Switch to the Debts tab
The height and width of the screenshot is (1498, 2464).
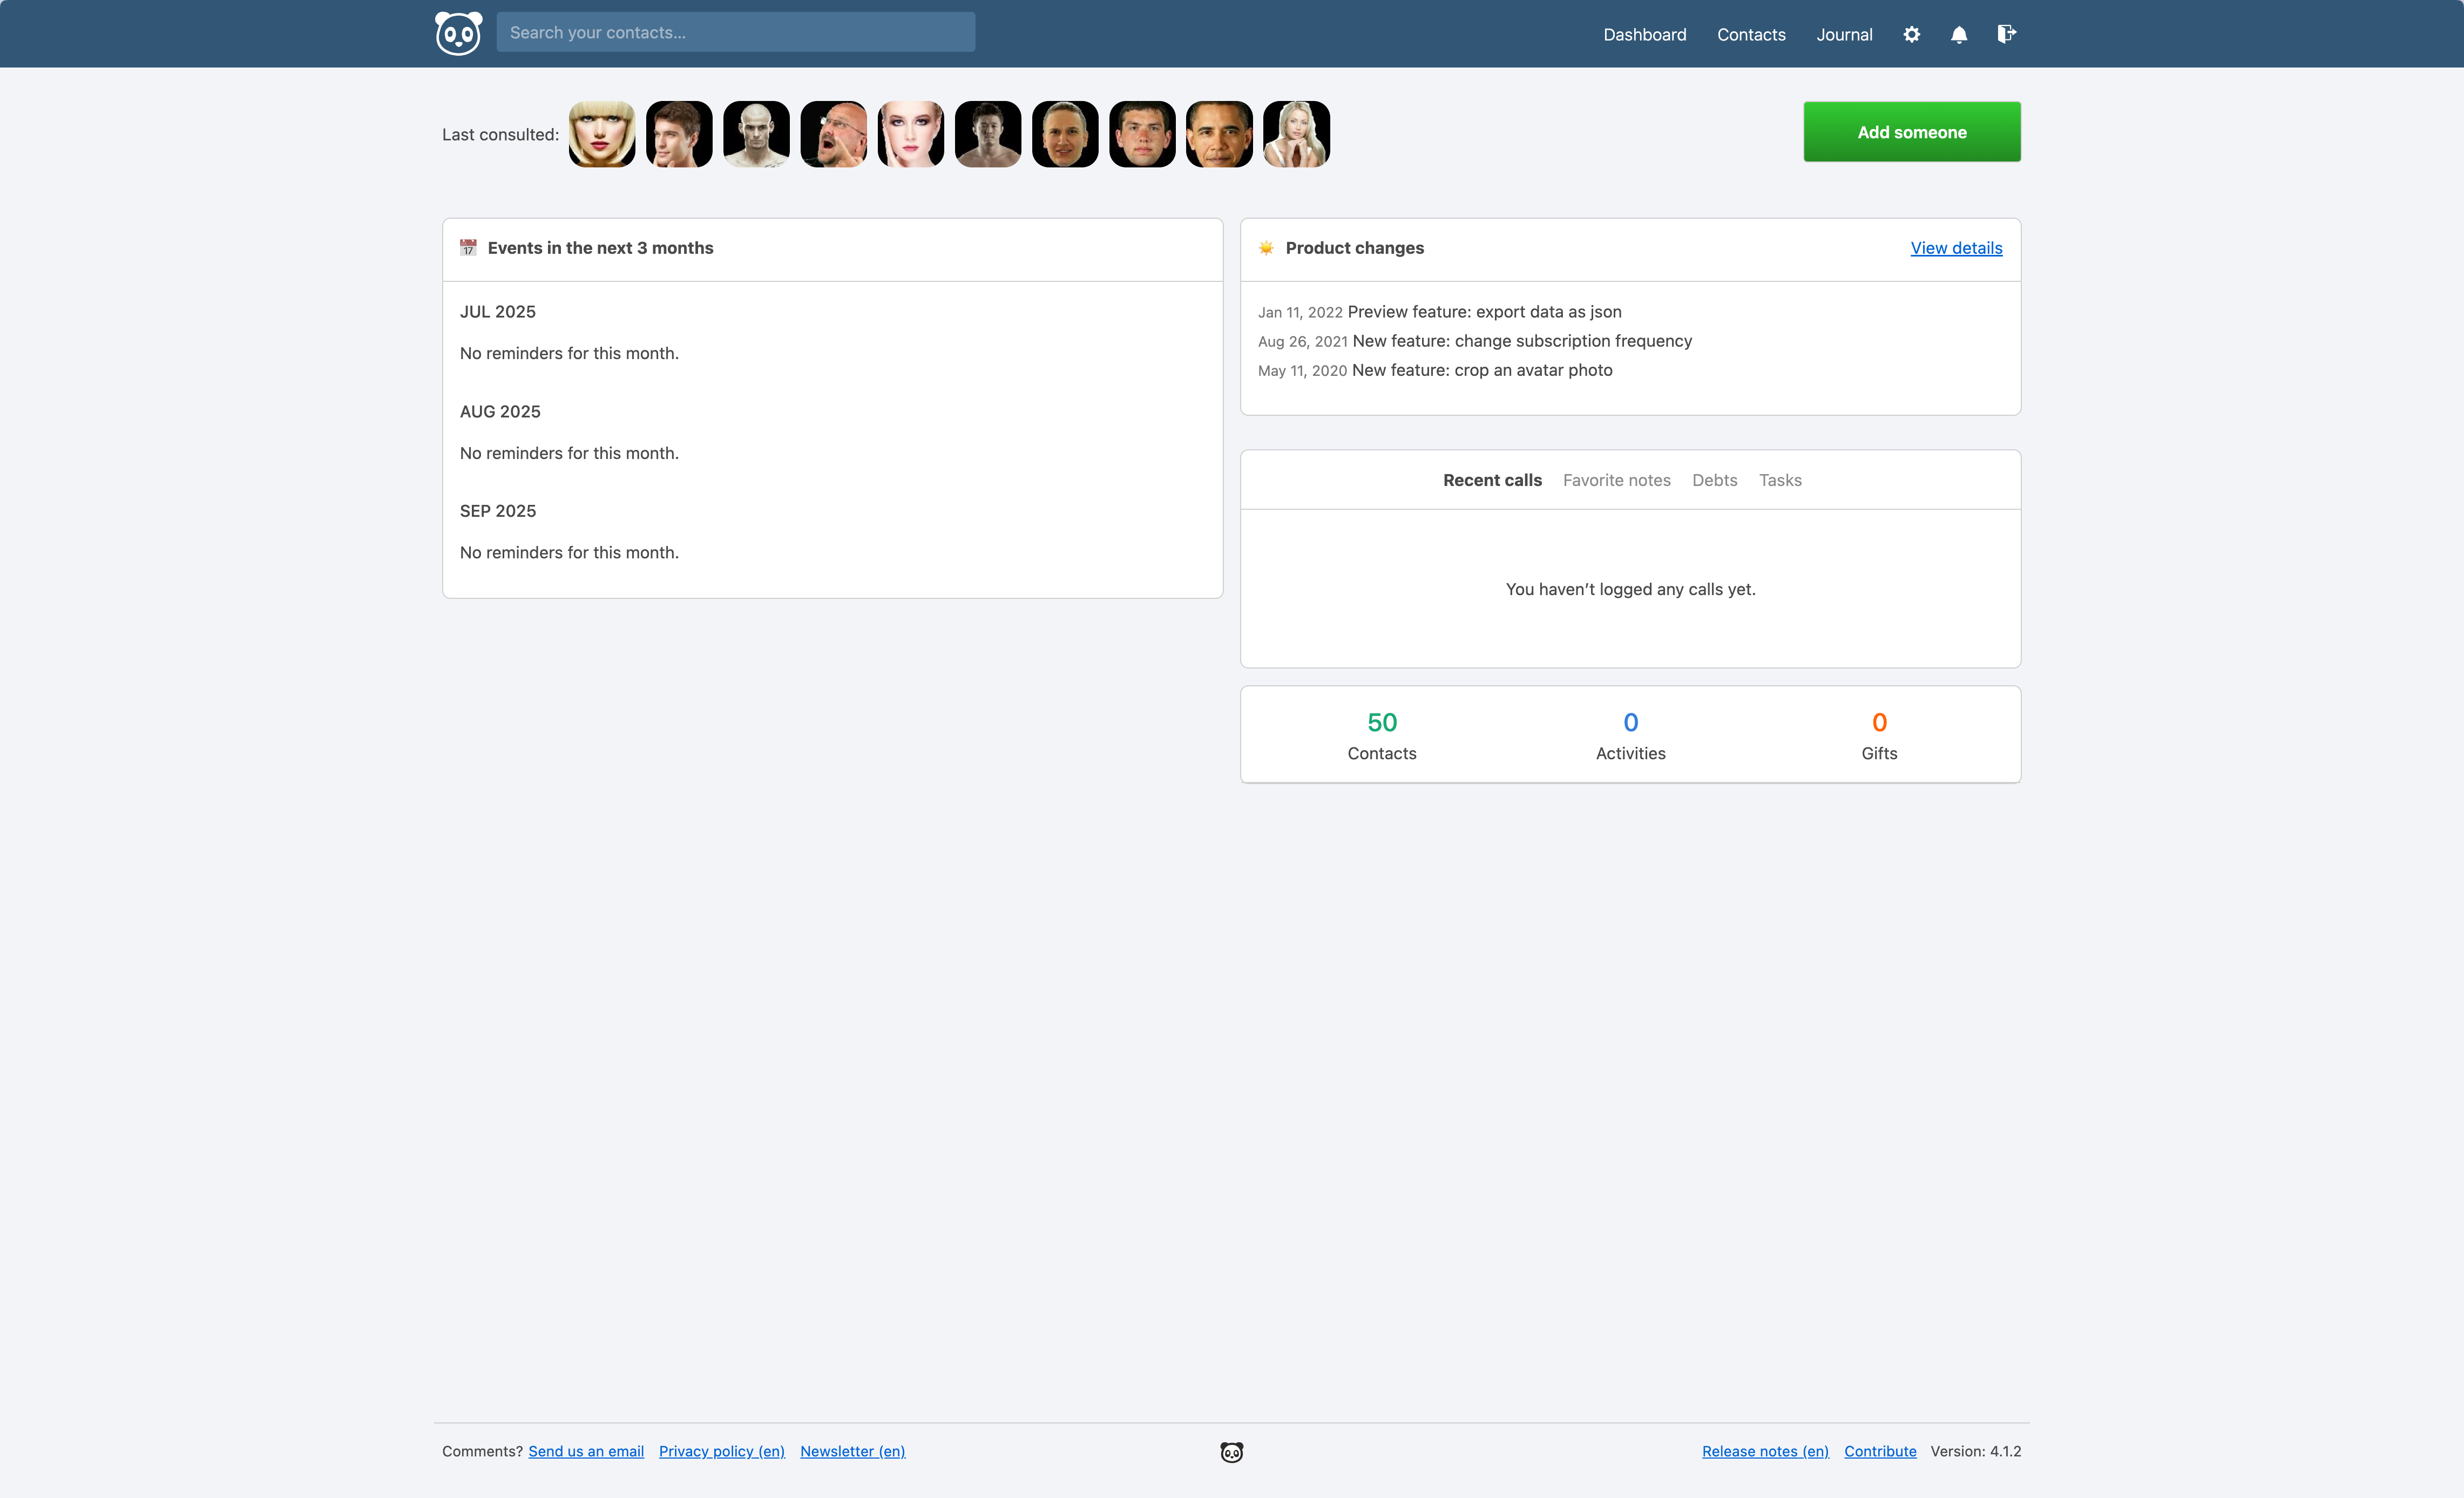(1714, 480)
